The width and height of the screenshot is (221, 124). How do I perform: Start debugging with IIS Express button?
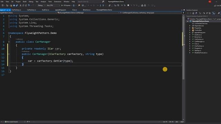(66, 6)
